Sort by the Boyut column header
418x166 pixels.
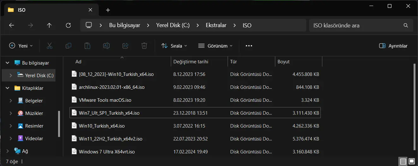point(299,62)
